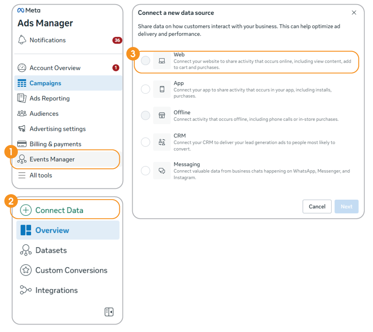
Task: Open Account Overview from the sidebar
Action: (x=55, y=68)
